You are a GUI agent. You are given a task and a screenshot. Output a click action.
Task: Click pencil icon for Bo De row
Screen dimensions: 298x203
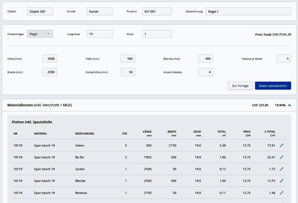(x=282, y=157)
